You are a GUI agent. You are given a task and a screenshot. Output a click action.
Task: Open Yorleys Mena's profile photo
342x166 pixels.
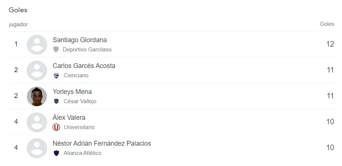point(37,96)
